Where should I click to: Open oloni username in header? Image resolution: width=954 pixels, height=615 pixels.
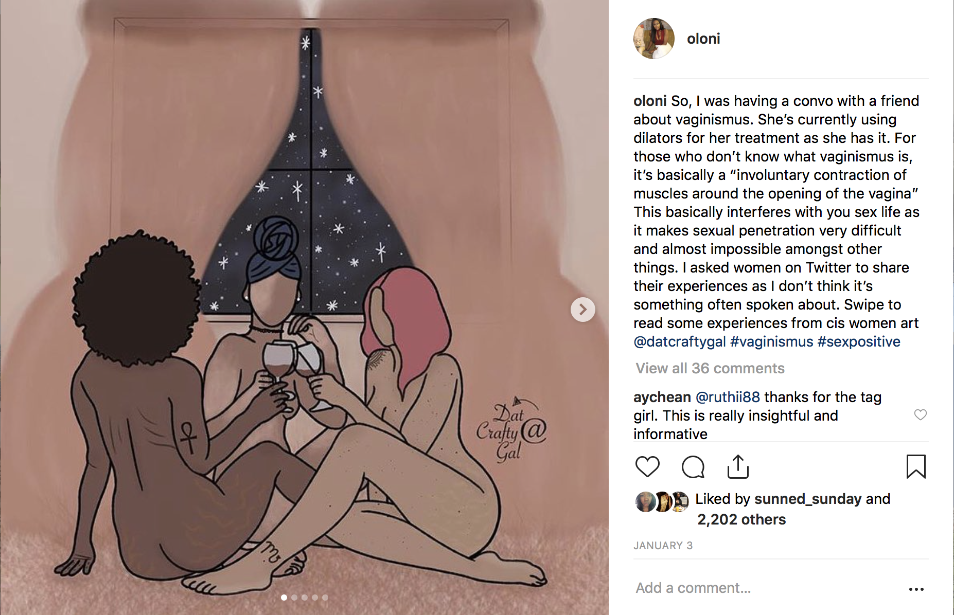click(703, 39)
